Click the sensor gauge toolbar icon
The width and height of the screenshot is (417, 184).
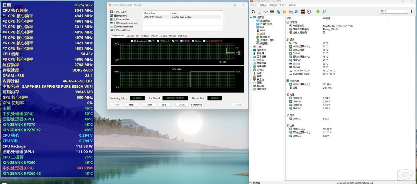pyautogui.click(x=308, y=11)
